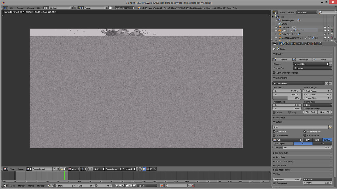Open the Object properties tab (cube icon)
Screen dimensions: 337x189
[295, 44]
